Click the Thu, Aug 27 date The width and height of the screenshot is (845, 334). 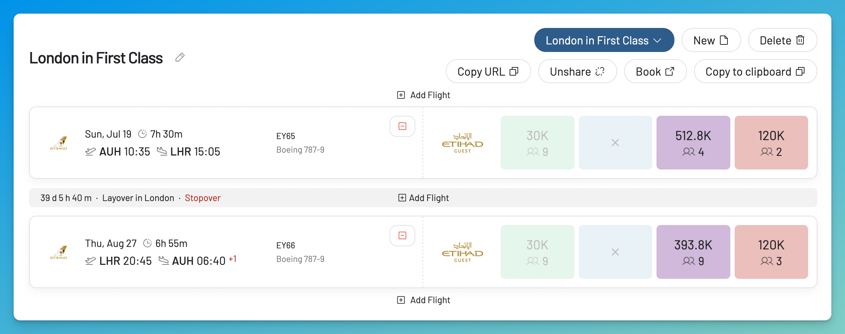point(111,243)
